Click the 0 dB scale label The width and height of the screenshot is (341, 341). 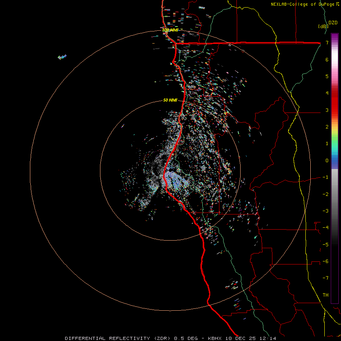click(327, 161)
